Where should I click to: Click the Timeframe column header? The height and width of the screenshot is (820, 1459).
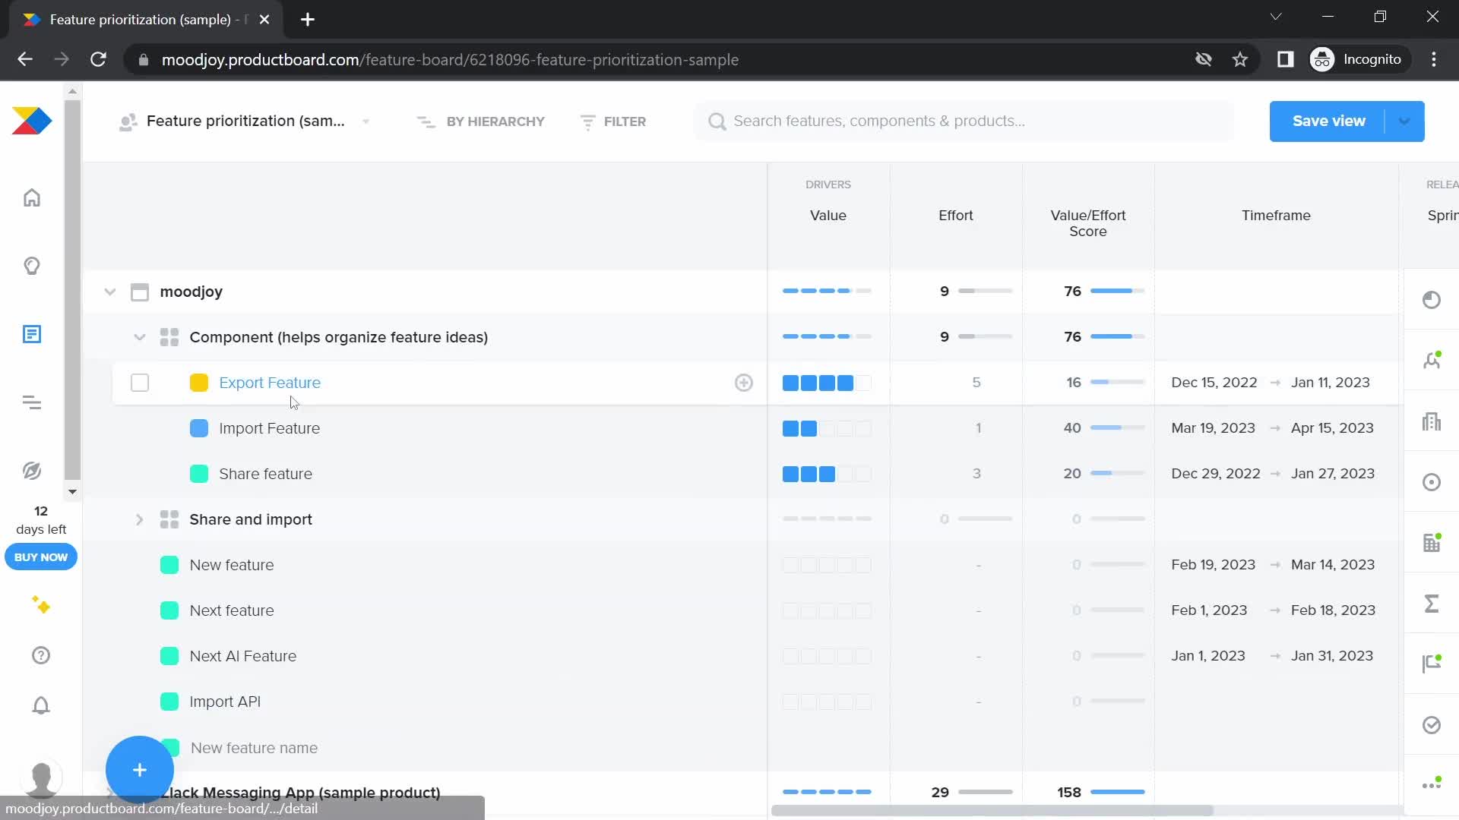1276,216
